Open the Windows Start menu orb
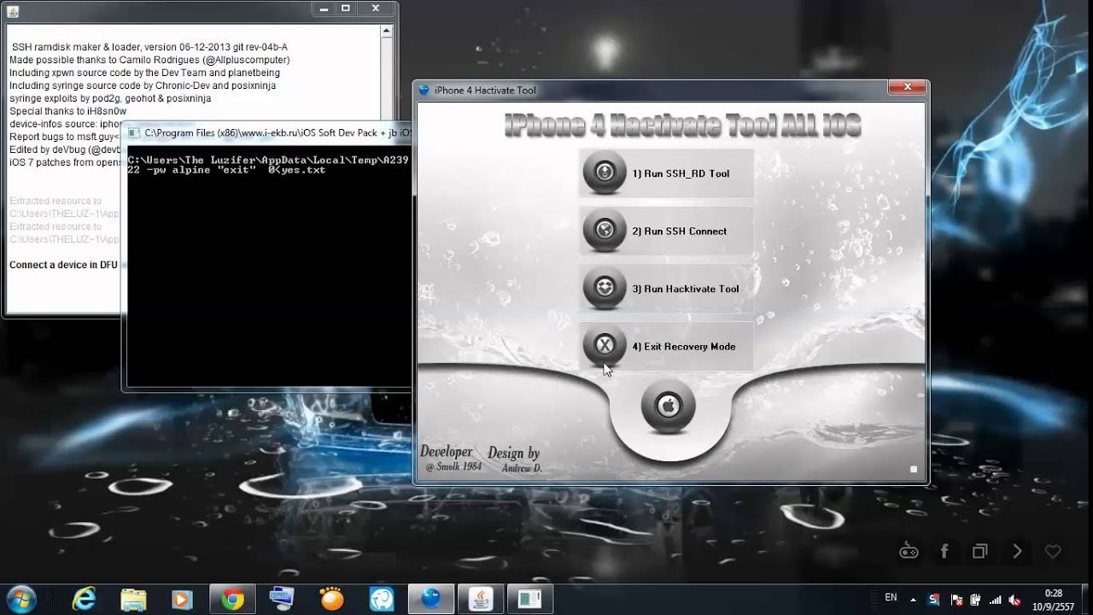Image resolution: width=1093 pixels, height=615 pixels. [x=20, y=598]
